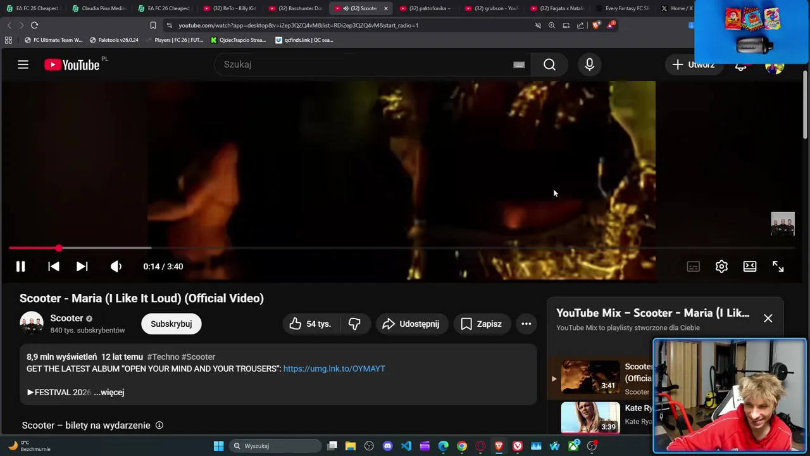Open FC Ultimate Team bookmark

[x=54, y=40]
